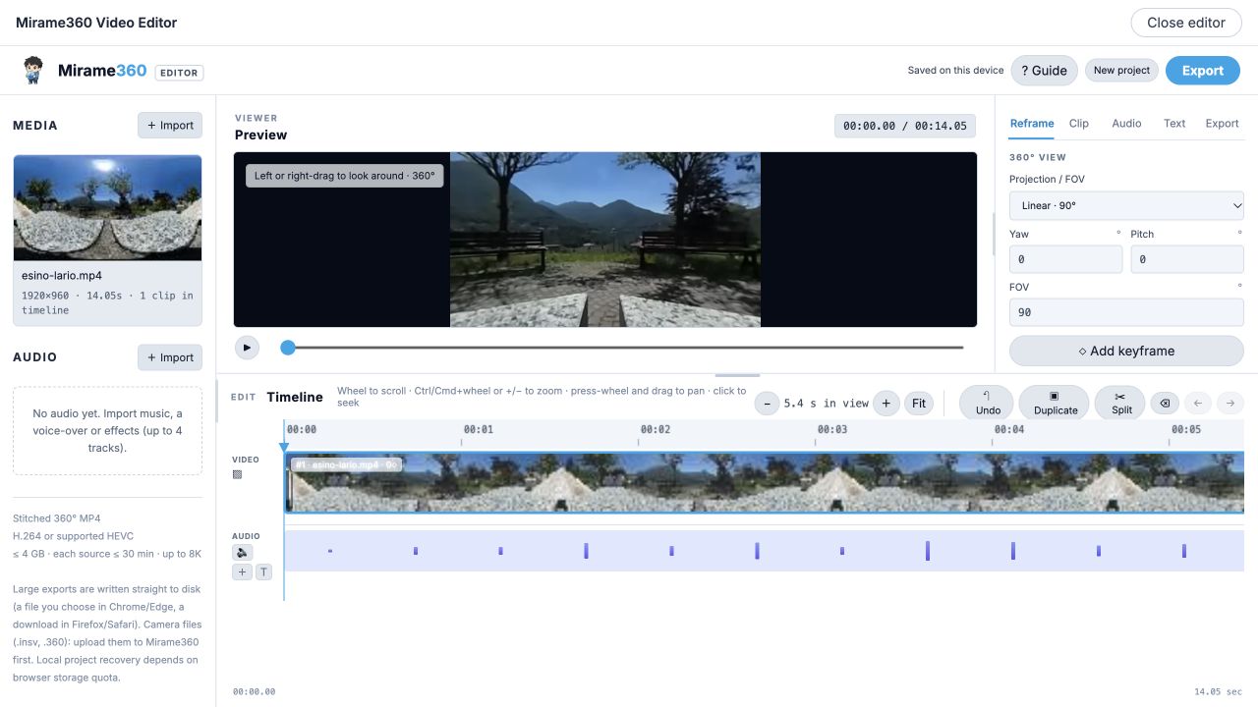Click the left arrow button in the timeline toolbar

point(1197,403)
